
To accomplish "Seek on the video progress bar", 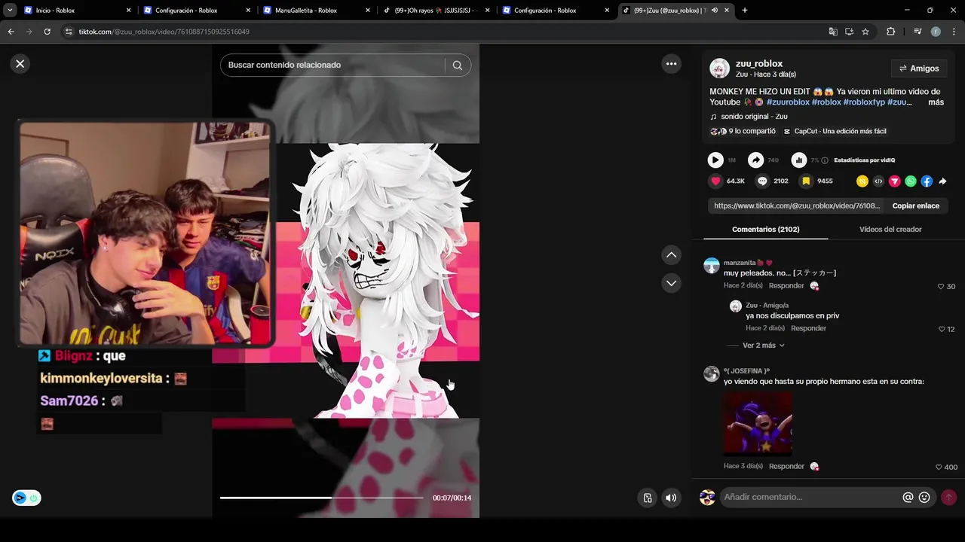I will pos(322,498).
